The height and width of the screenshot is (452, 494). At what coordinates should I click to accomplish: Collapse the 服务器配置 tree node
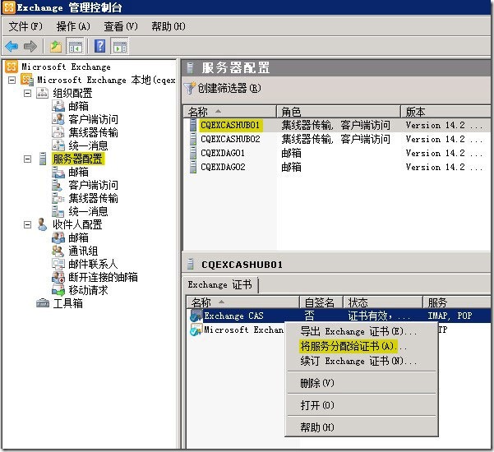[x=27, y=159]
